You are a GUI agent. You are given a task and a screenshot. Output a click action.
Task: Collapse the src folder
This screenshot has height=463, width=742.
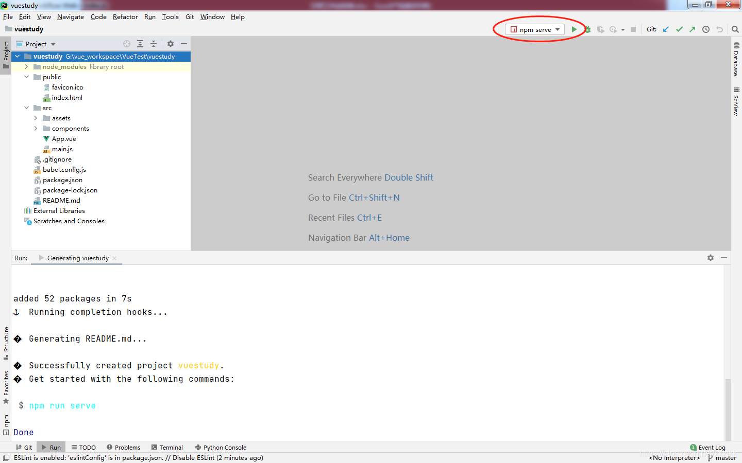tap(27, 108)
